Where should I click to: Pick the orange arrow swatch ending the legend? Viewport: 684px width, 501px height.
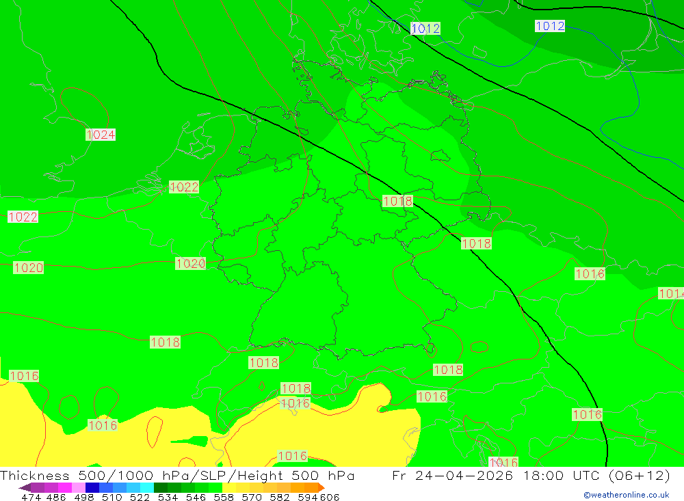pos(321,487)
